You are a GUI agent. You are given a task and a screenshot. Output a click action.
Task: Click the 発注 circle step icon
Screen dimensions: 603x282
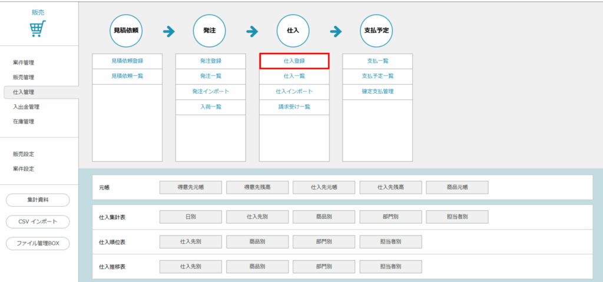pyautogui.click(x=210, y=30)
